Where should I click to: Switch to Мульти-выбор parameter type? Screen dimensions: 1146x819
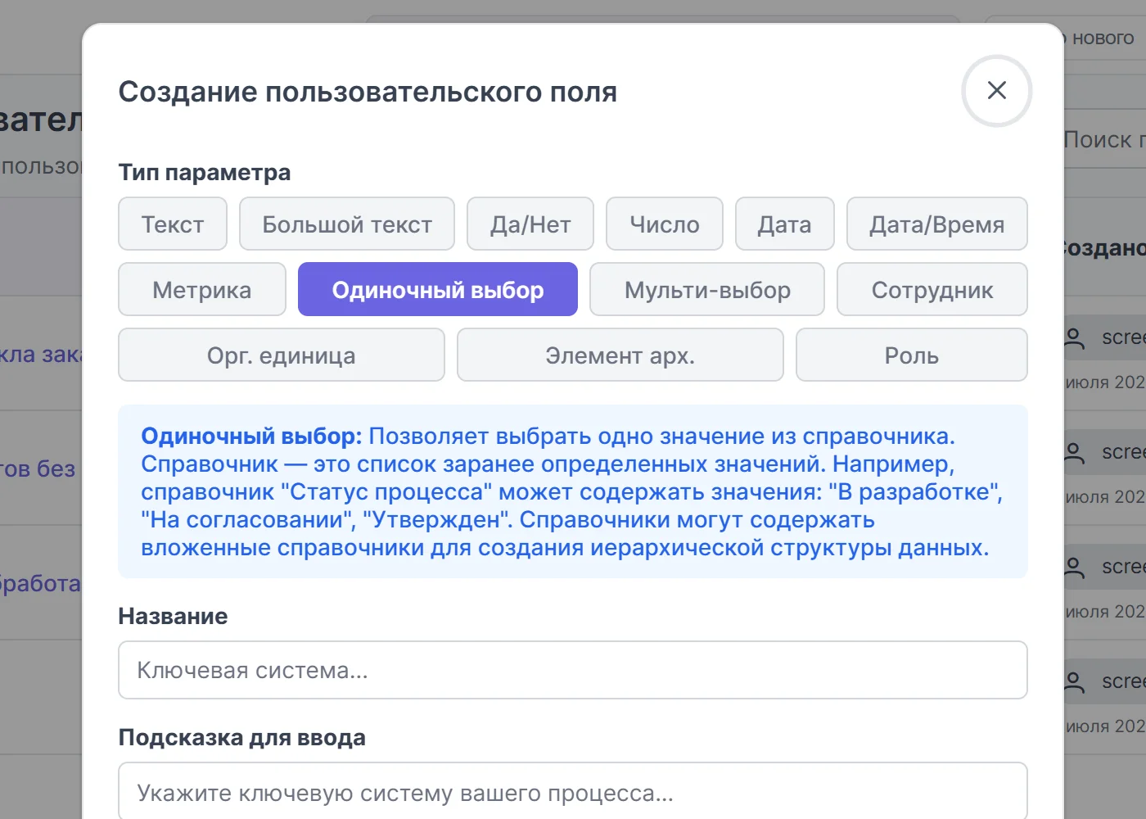pos(707,289)
